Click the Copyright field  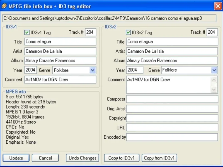tap(172, 118)
